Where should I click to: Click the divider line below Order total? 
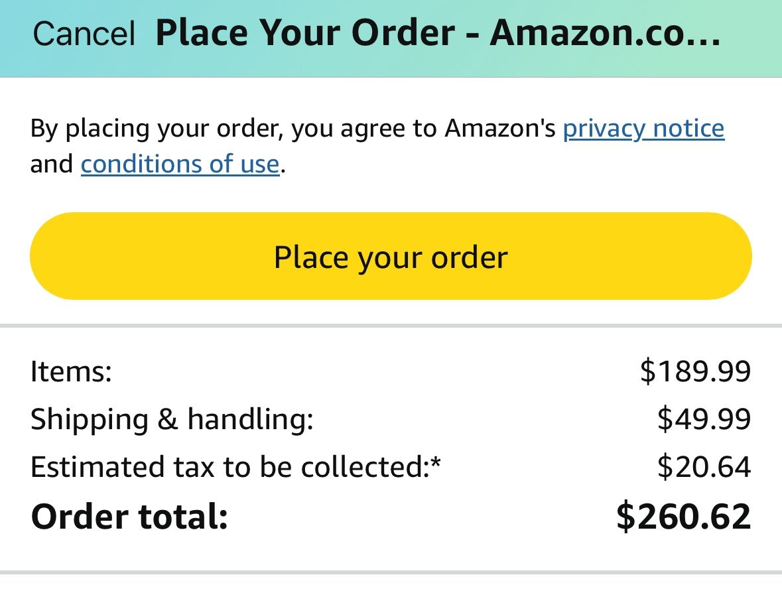[391, 572]
